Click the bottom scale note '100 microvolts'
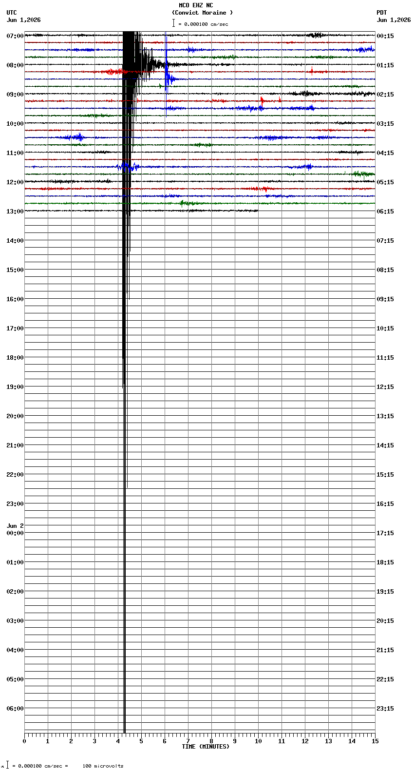The height and width of the screenshot is (772, 414). (103, 766)
